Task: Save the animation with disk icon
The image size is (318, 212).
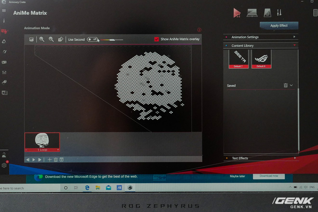Action: (62, 160)
